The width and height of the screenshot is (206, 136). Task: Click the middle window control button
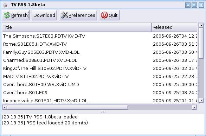[194, 5]
